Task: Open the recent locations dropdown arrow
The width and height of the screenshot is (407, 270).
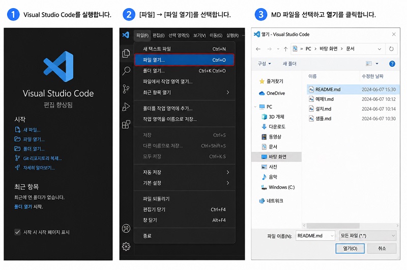Action: click(x=278, y=49)
